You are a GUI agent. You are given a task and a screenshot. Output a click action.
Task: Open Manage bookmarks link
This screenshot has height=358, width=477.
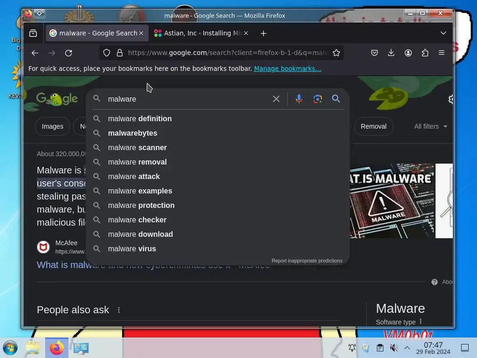point(287,69)
